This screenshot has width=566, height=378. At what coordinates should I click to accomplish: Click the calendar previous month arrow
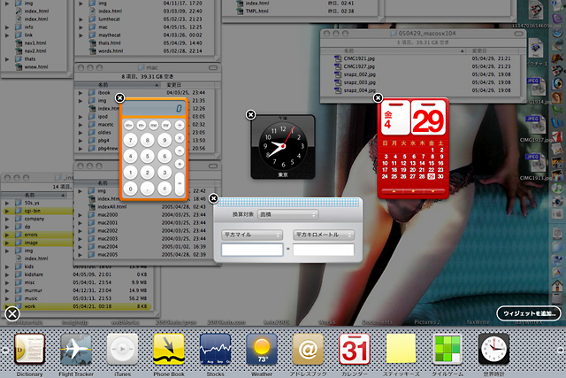point(394,191)
